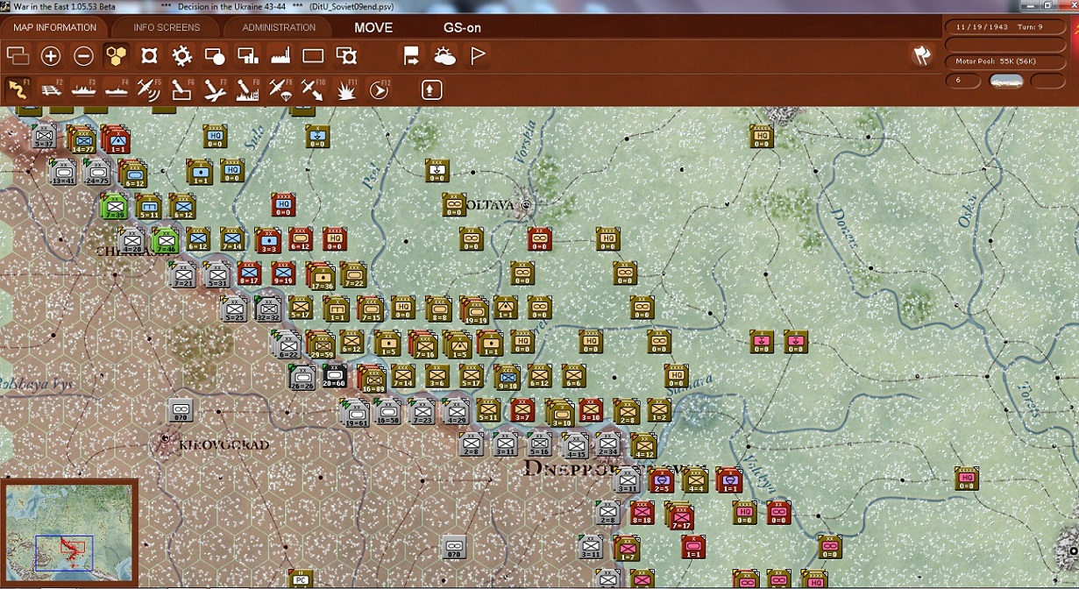
Task: Zoom out the map with minus icon
Action: point(83,56)
